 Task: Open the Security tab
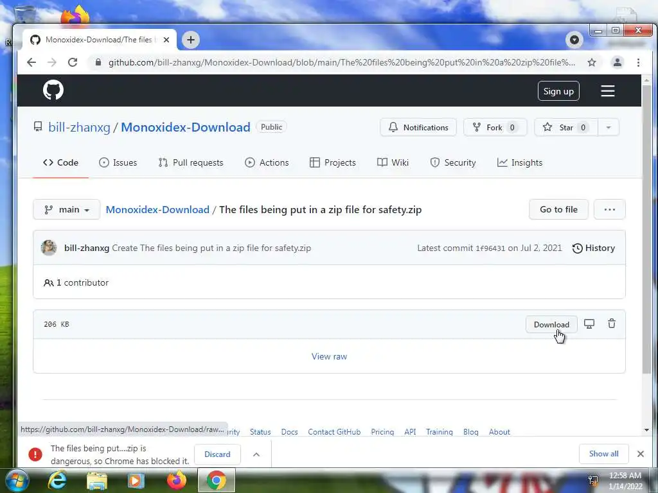click(453, 162)
